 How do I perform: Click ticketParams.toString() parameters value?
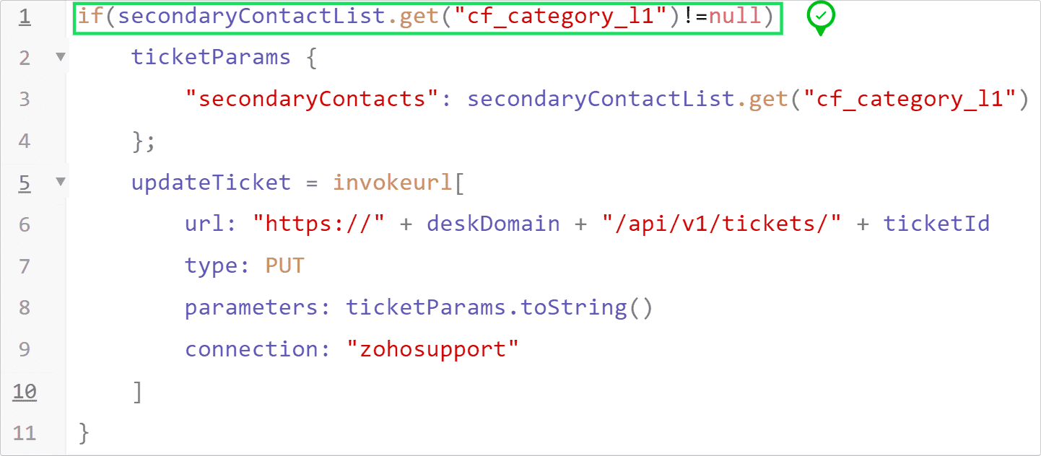pos(499,308)
